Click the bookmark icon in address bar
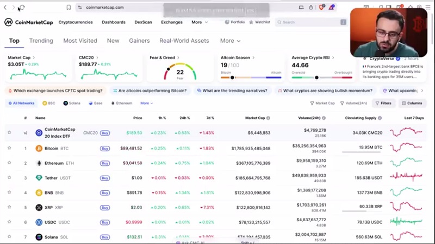The image size is (435, 244). pos(69,8)
